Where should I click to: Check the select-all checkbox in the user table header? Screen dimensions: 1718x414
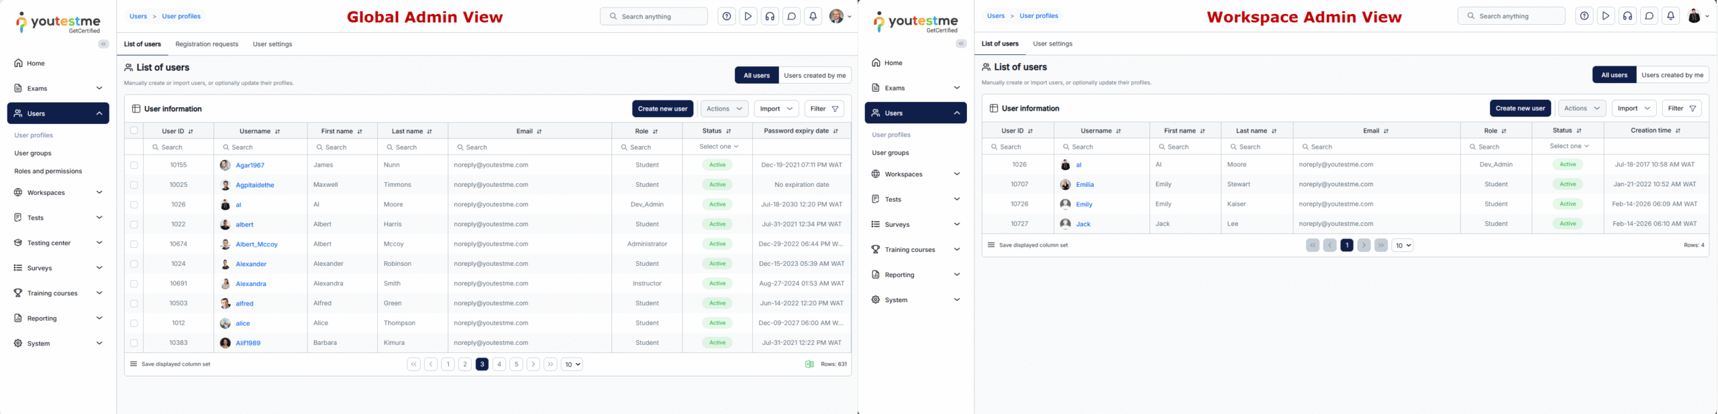point(134,131)
